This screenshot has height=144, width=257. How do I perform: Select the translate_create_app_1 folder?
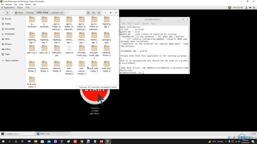click(82, 52)
